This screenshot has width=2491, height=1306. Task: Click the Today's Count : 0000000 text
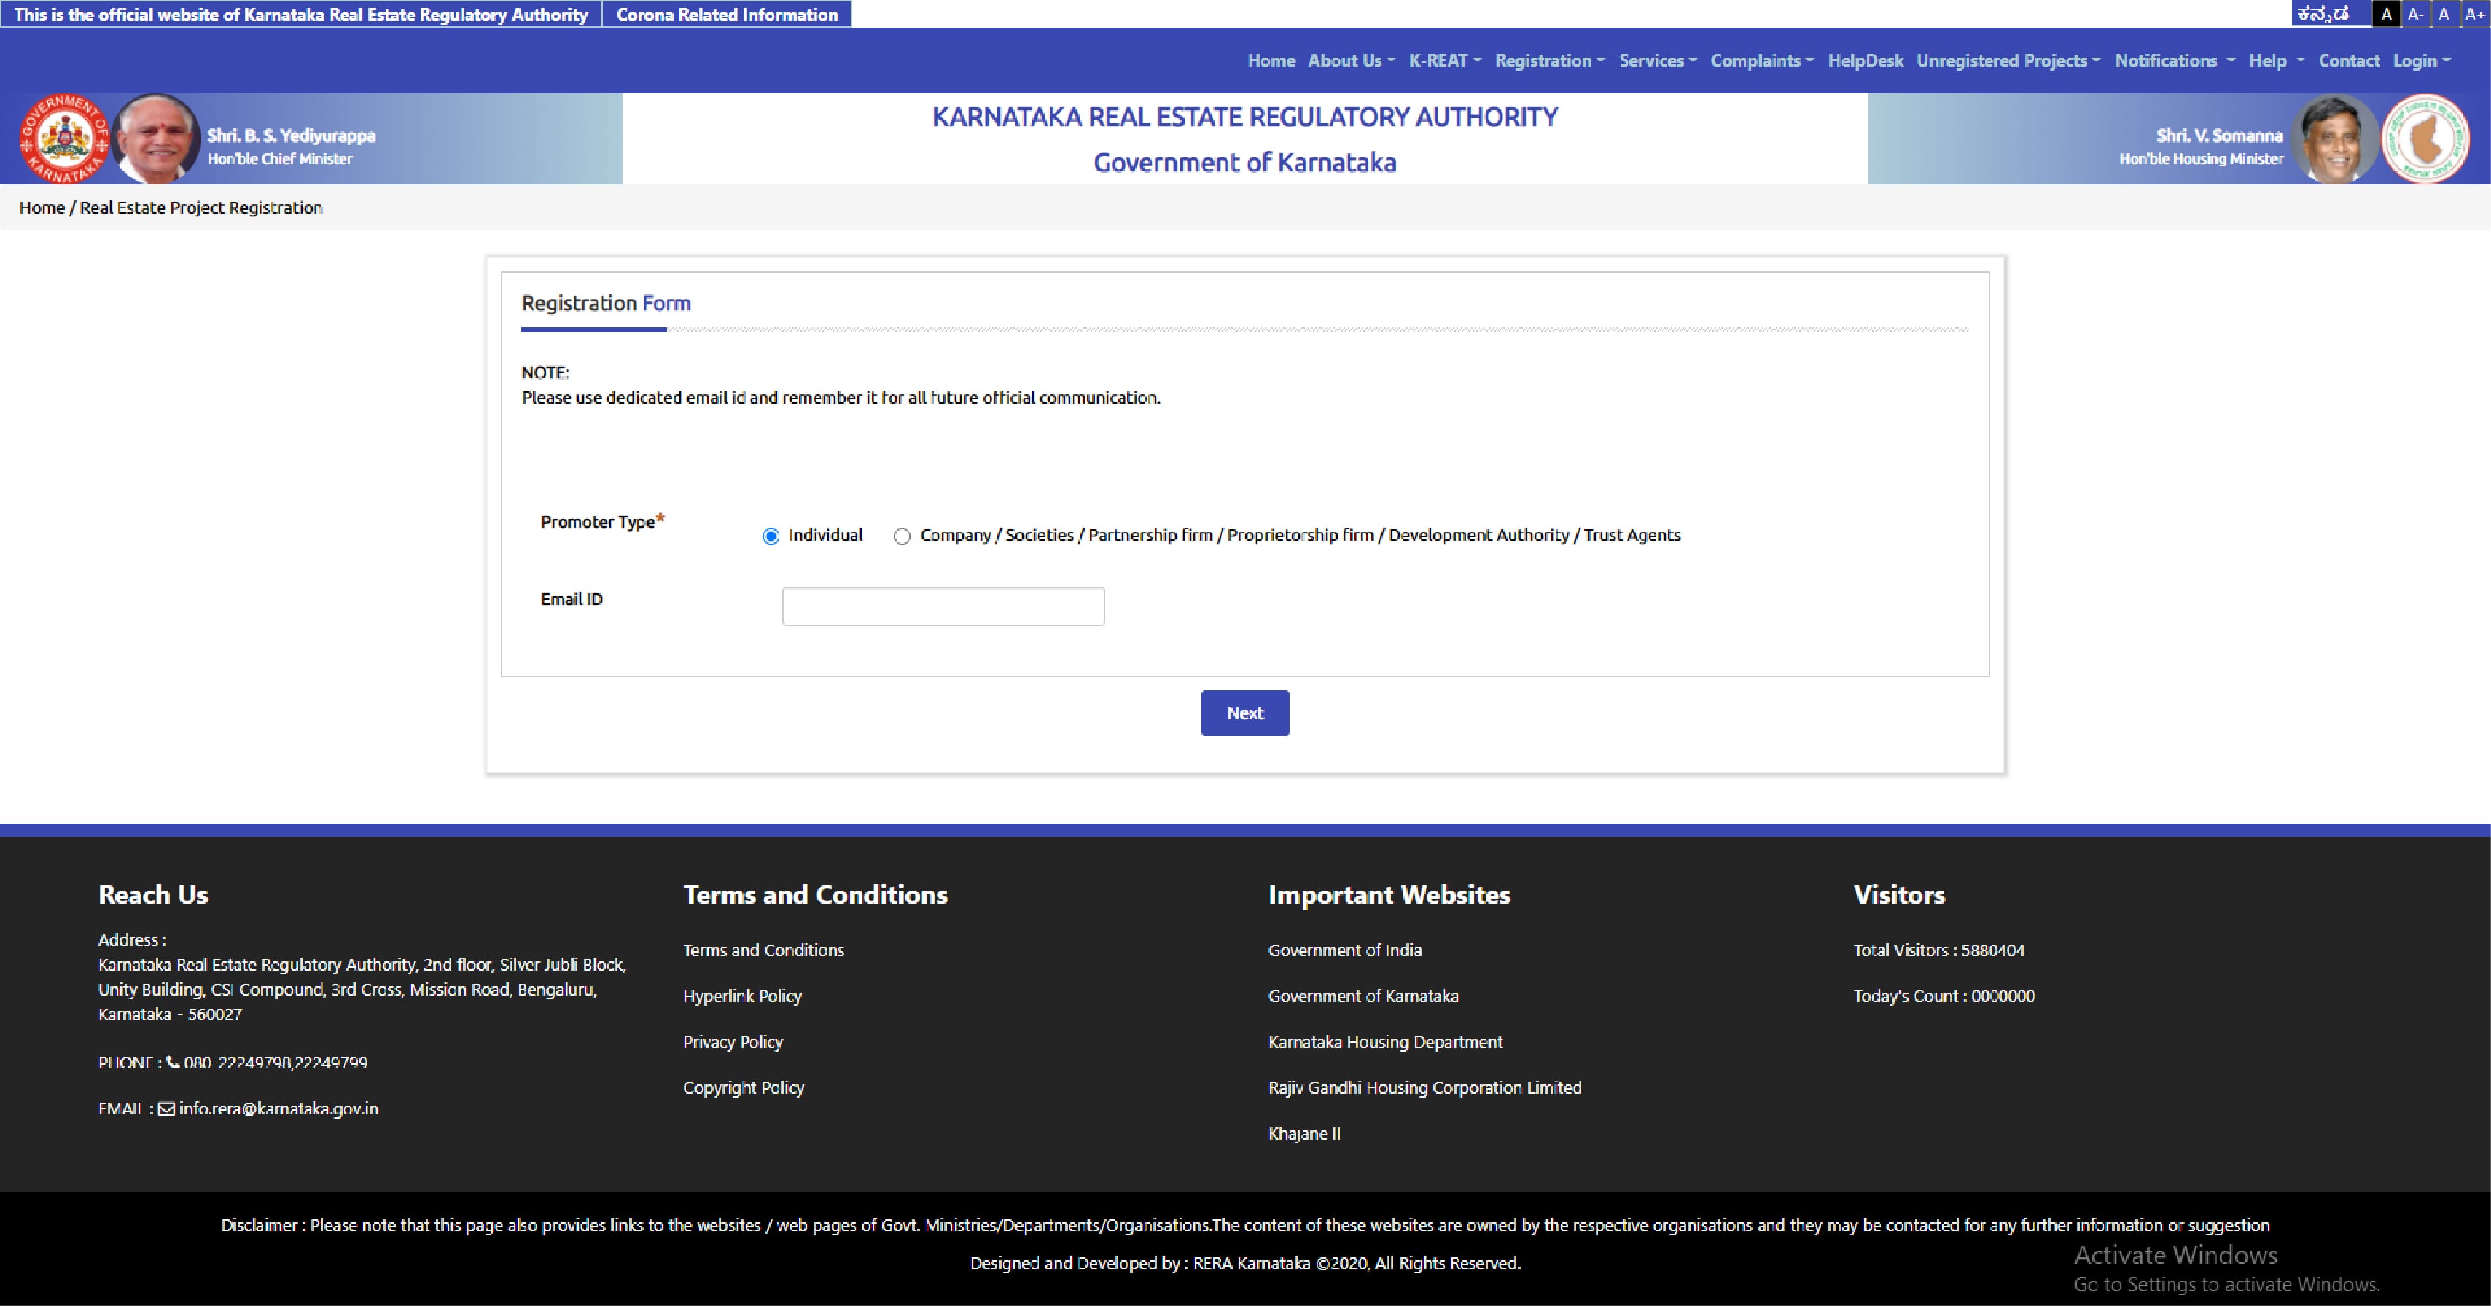coord(1944,996)
